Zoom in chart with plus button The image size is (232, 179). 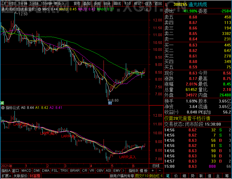(153, 171)
